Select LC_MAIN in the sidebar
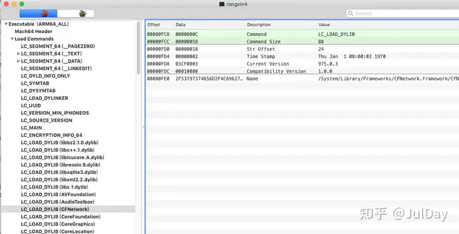 31,128
